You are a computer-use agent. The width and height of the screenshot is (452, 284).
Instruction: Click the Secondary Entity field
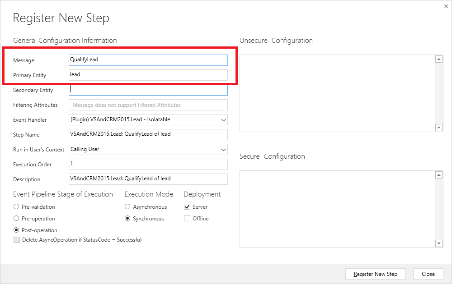tap(148, 90)
